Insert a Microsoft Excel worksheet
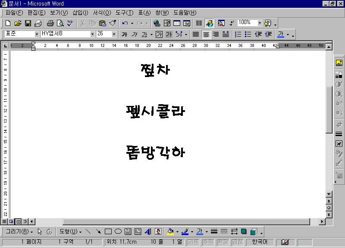Image resolution: width=345 pixels, height=248 pixels. click(187, 23)
